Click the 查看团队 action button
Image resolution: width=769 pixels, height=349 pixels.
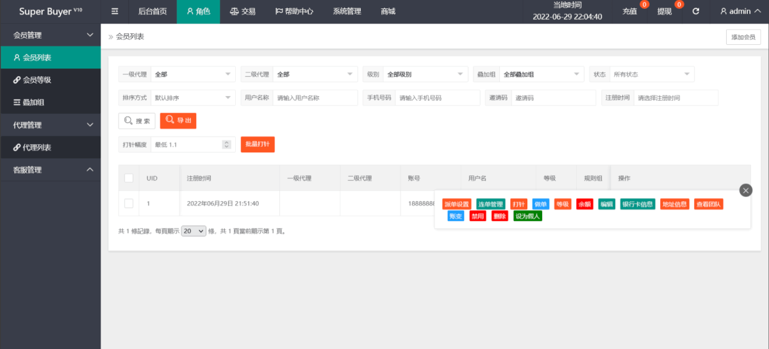click(x=709, y=204)
